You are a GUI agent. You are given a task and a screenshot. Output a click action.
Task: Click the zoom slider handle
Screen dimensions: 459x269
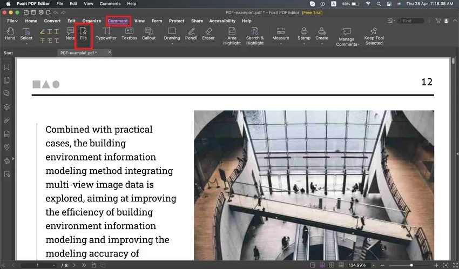[411, 265]
